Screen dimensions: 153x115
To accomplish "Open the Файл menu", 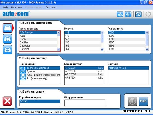I will 5,7.
